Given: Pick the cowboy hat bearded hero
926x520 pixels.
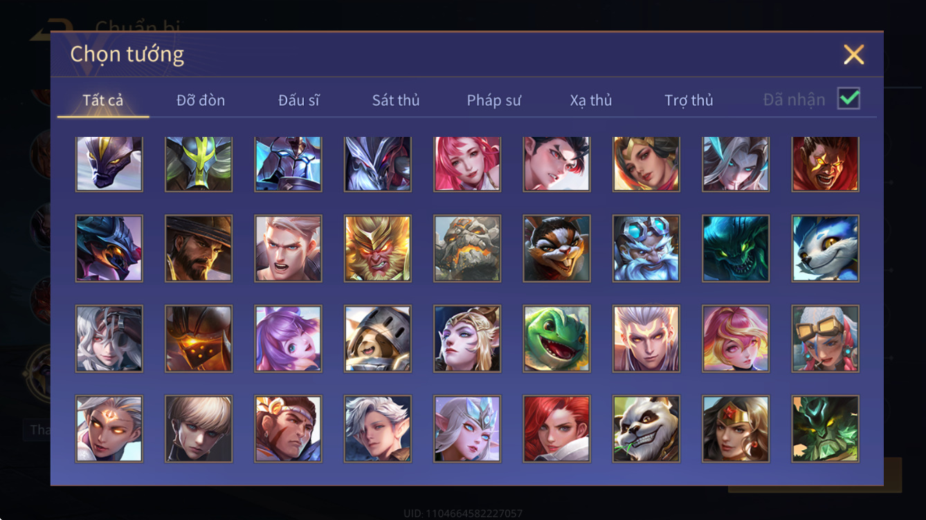Looking at the screenshot, I should (x=199, y=248).
